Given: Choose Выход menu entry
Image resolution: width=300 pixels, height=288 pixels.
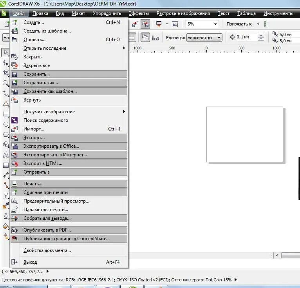Looking at the screenshot, I should coord(69,262).
